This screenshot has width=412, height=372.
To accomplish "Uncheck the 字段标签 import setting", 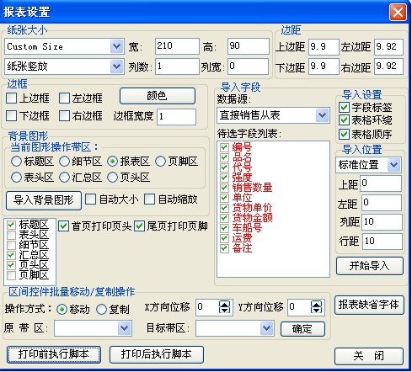I will [344, 108].
